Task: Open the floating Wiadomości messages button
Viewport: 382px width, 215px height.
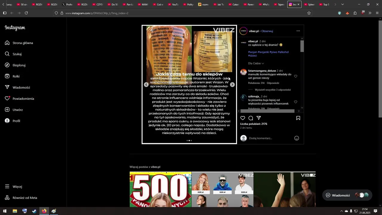Action: pyautogui.click(x=347, y=195)
